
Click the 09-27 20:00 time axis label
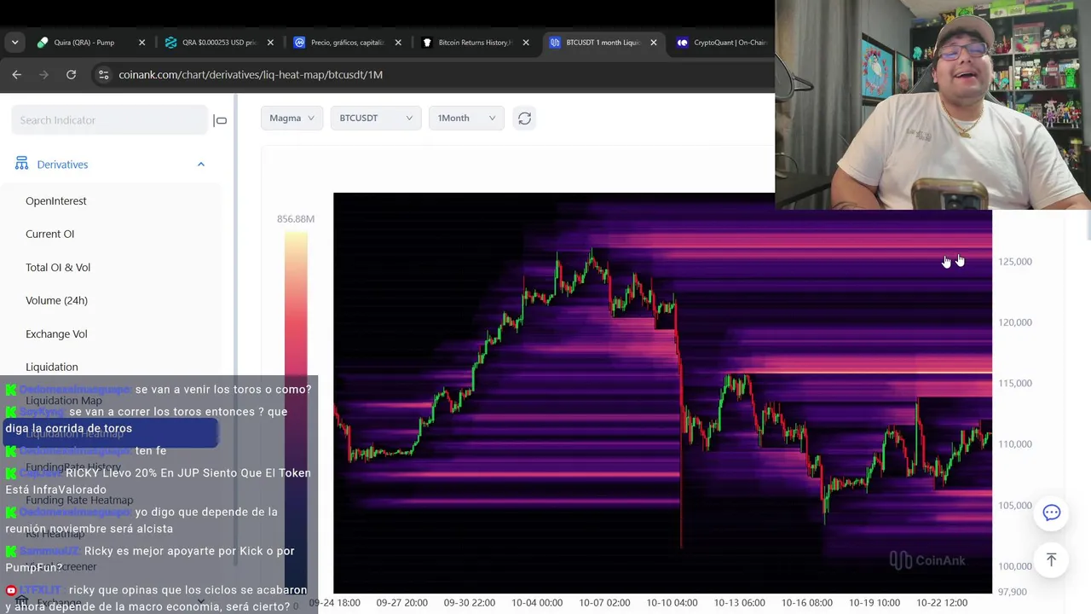tap(401, 603)
